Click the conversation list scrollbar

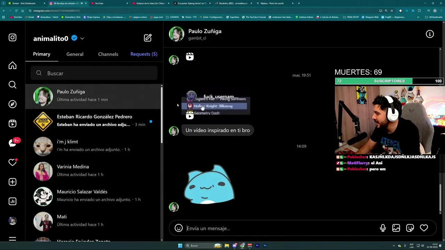pyautogui.click(x=161, y=115)
